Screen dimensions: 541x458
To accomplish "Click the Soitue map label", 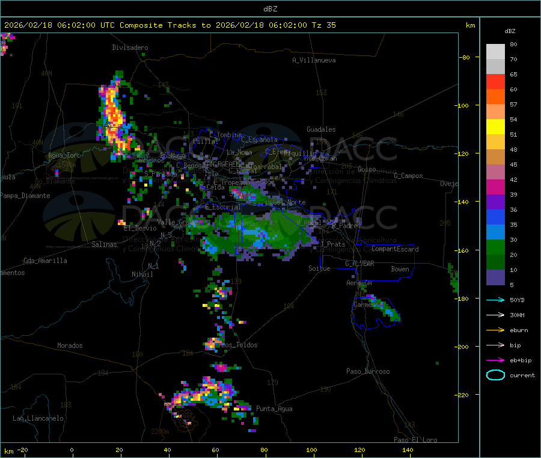I will coord(319,268).
